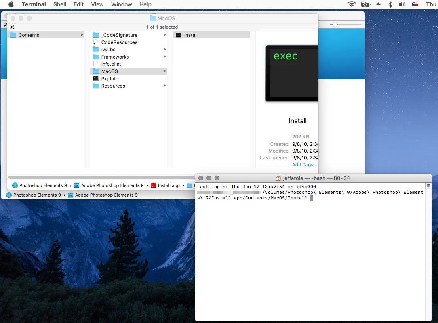Image resolution: width=438 pixels, height=323 pixels.
Task: Select the MacOS folder row
Action: pos(129,71)
